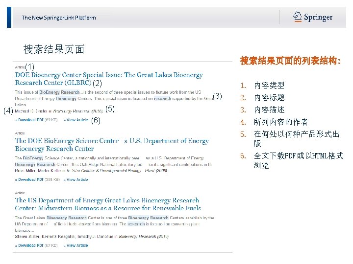Click list item 内容标题

point(269,97)
